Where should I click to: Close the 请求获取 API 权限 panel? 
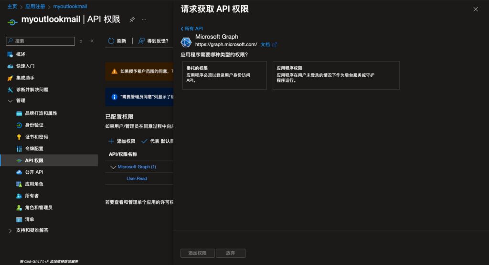tap(475, 9)
